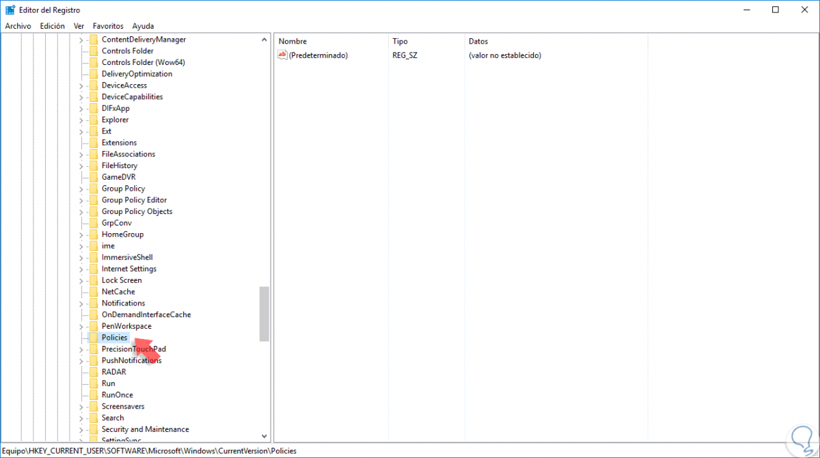Click the FileHistory folder icon
This screenshot has width=820, height=458.
pyautogui.click(x=94, y=165)
